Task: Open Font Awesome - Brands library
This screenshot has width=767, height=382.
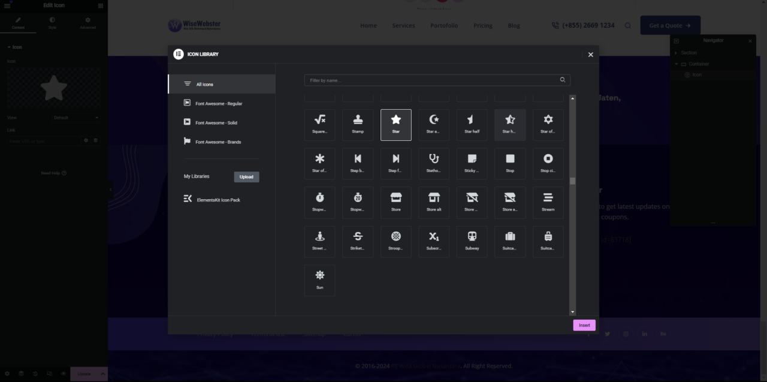Action: [218, 142]
